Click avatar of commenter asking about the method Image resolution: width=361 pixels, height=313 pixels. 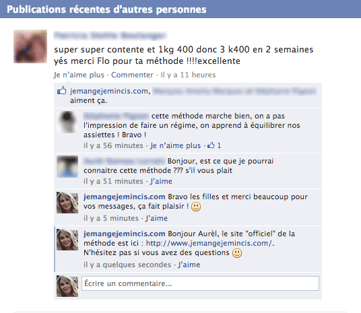click(x=67, y=167)
